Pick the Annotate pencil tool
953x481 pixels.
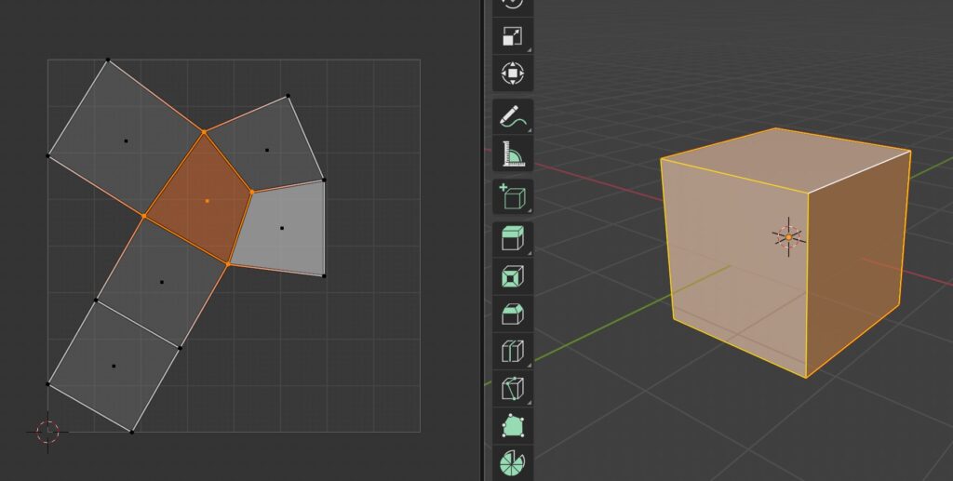[512, 116]
